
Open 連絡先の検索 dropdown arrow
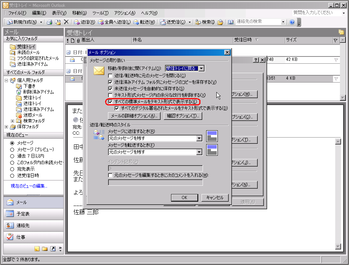(x=283, y=22)
